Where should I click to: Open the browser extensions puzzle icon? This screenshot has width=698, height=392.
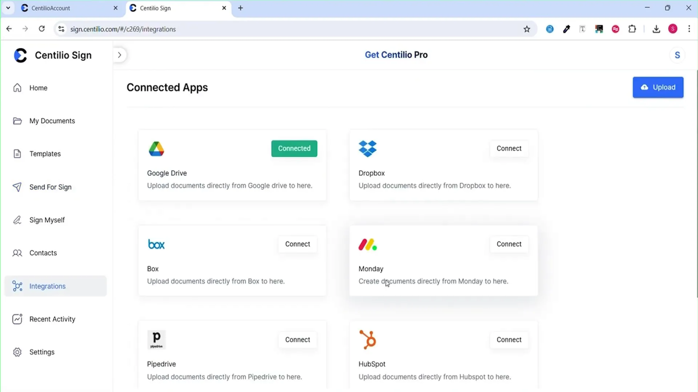(x=632, y=29)
